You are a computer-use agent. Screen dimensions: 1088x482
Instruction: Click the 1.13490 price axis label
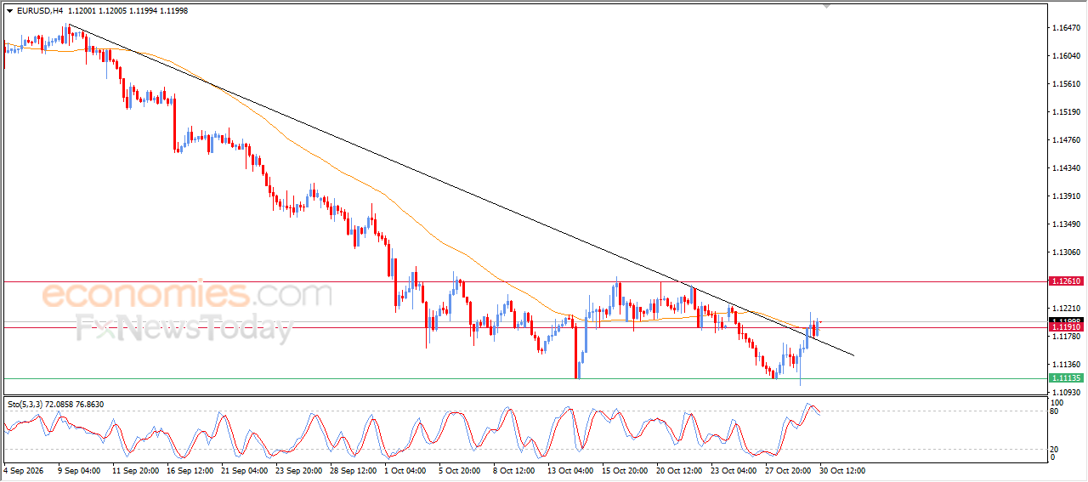pos(1065,224)
